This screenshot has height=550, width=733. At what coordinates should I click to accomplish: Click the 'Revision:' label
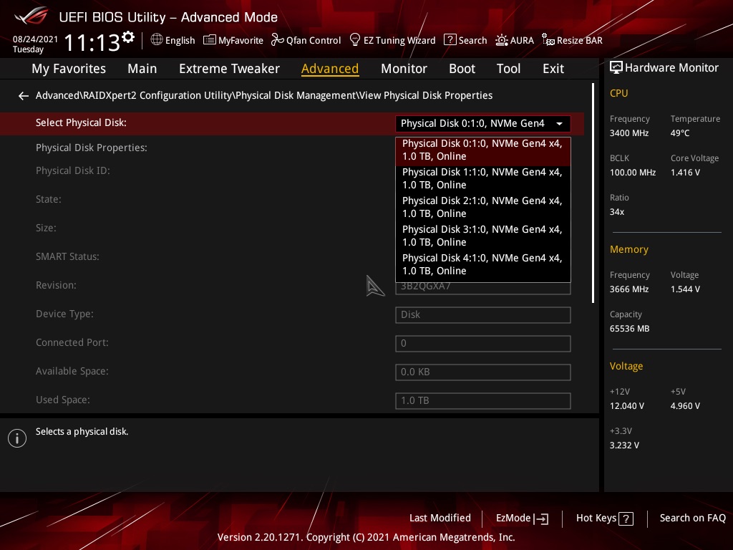(56, 285)
